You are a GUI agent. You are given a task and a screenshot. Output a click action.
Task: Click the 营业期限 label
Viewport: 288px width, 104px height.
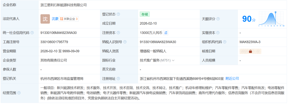point(10,51)
